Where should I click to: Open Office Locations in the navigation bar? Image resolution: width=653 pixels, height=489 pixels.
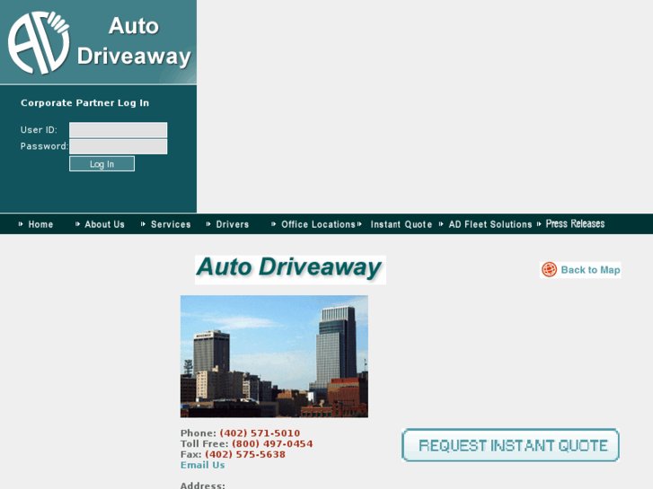[318, 224]
